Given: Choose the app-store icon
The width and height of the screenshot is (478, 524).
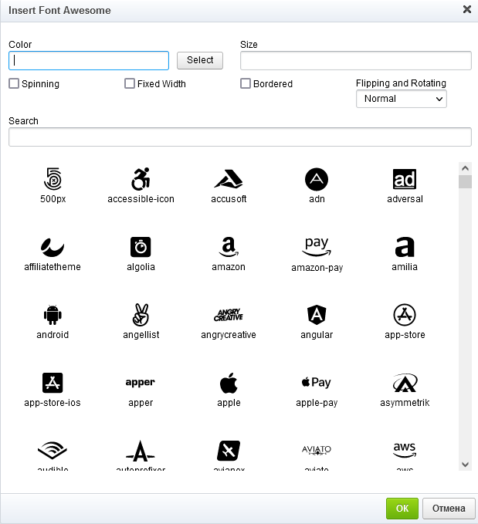Looking at the screenshot, I should [405, 316].
